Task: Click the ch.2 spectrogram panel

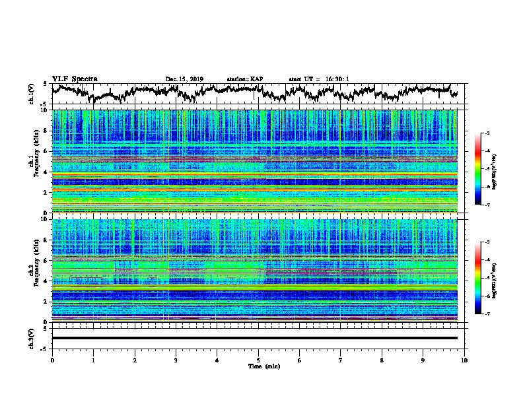Action: [254, 271]
